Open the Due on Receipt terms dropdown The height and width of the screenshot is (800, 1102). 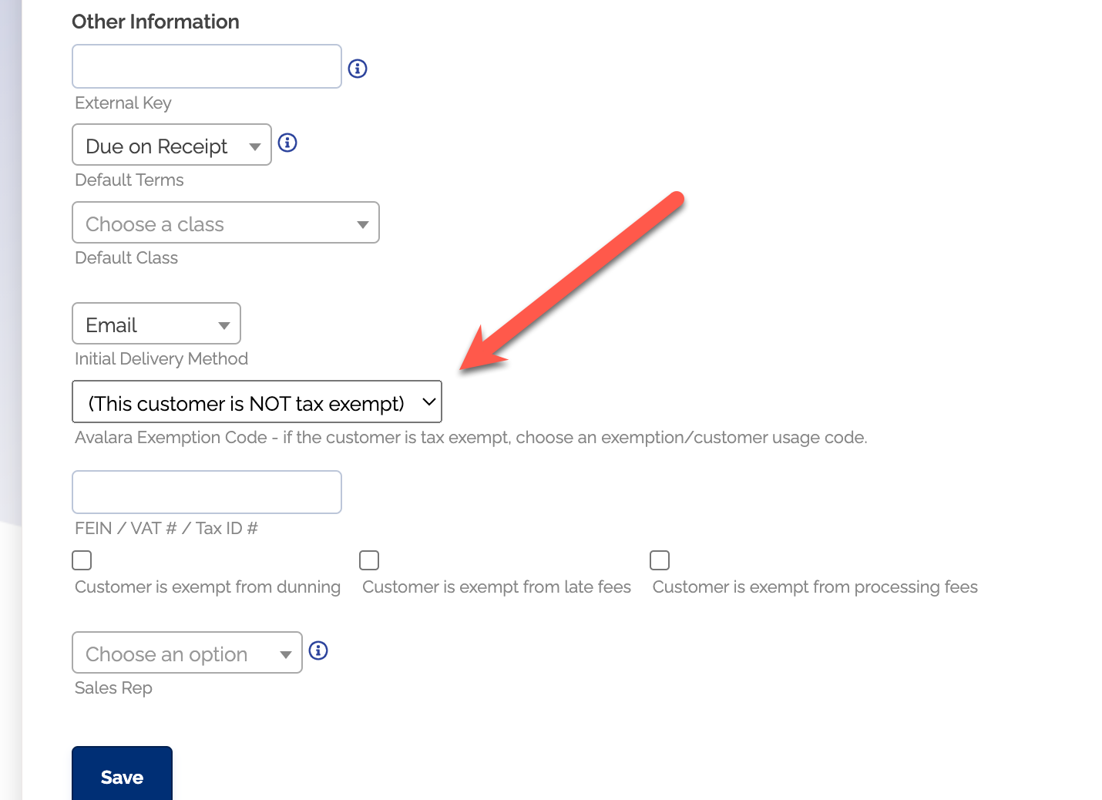pos(172,145)
